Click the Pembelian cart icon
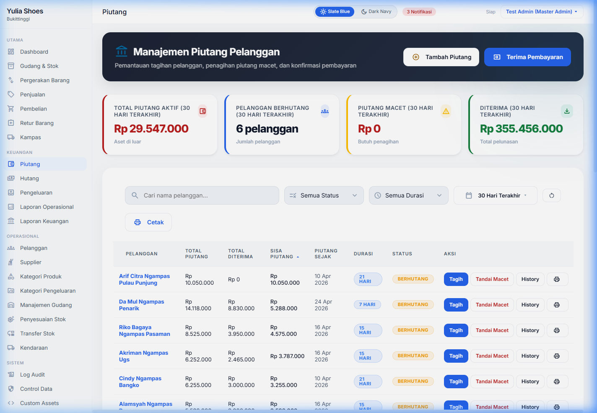Screen dimensions: 597x413 (11, 109)
